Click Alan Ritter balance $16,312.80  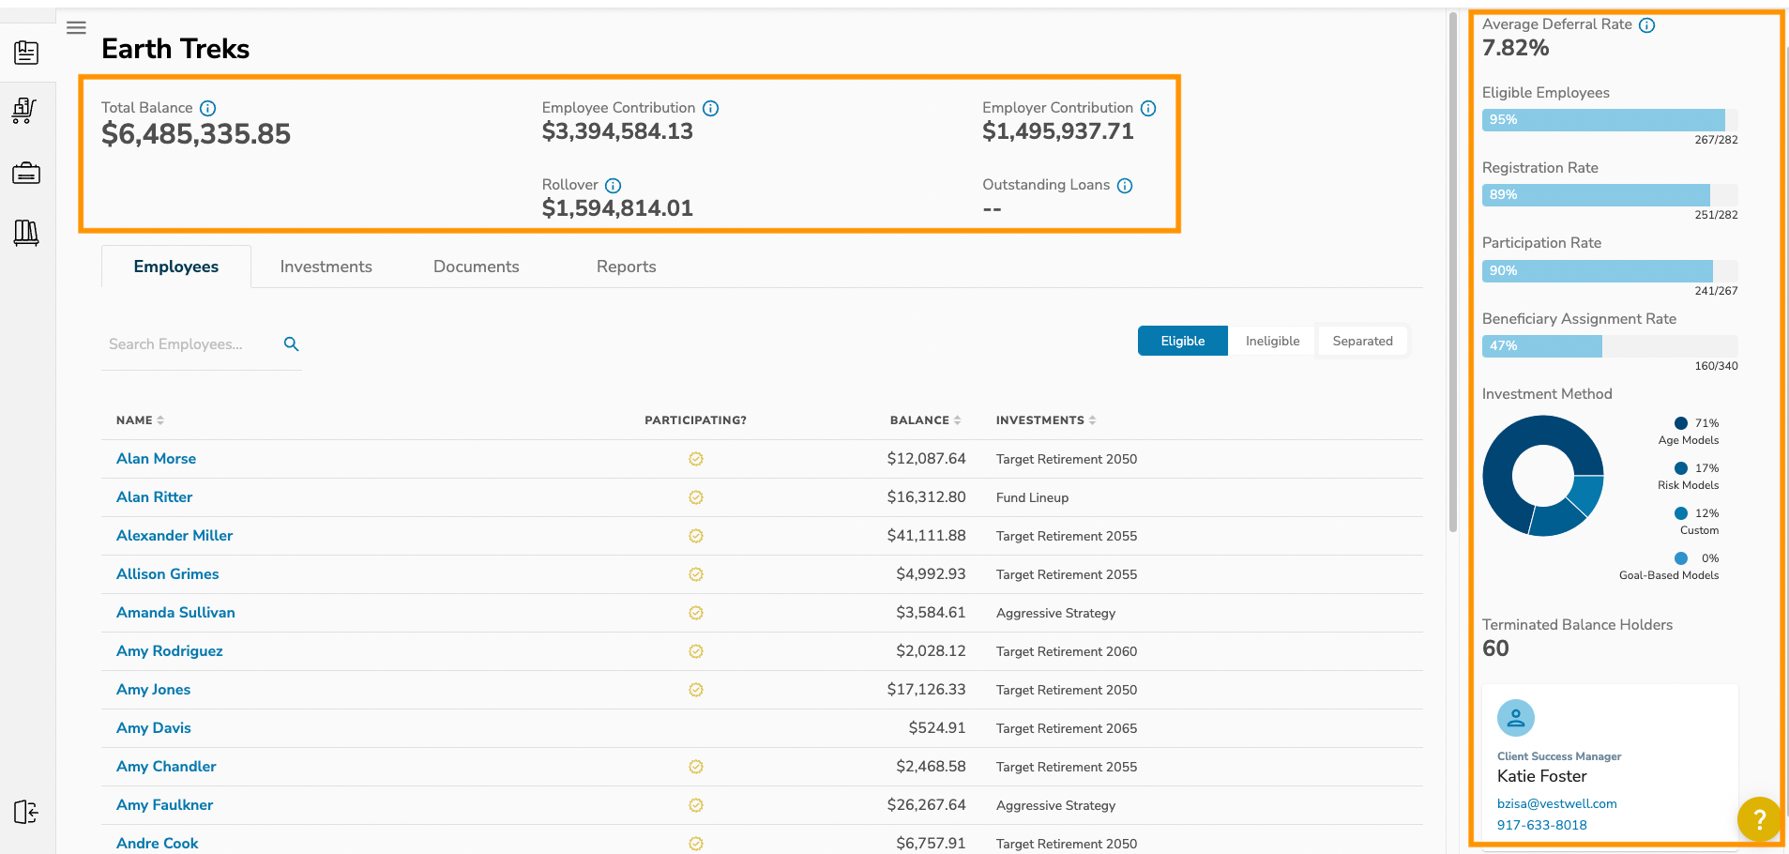click(x=926, y=497)
